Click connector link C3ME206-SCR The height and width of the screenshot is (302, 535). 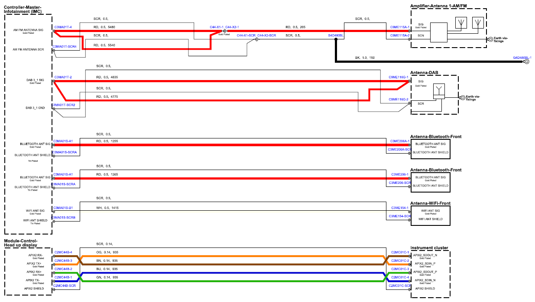[x=400, y=183]
